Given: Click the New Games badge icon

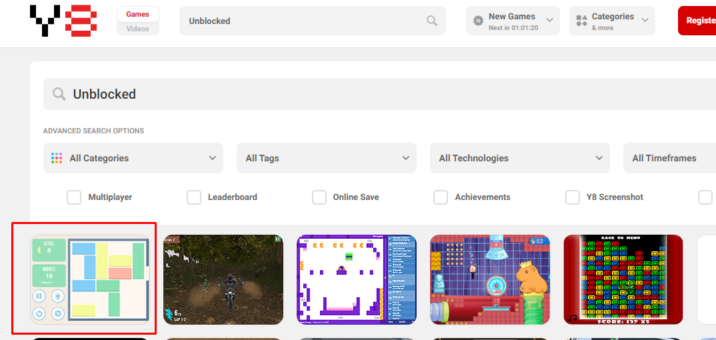Looking at the screenshot, I should coord(478,21).
